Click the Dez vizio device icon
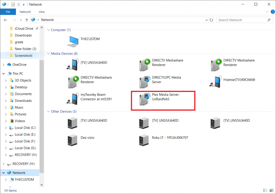 pyautogui.click(x=73, y=140)
